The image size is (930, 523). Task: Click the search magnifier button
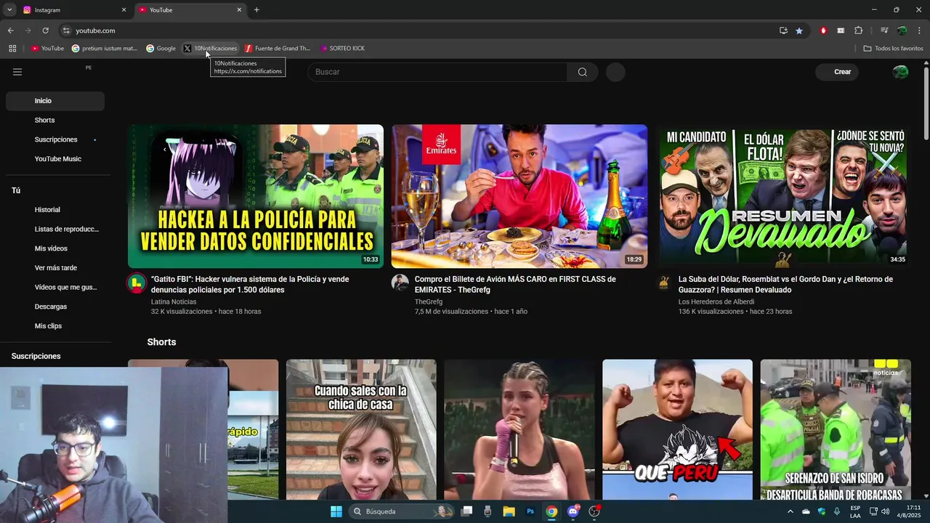(x=583, y=72)
